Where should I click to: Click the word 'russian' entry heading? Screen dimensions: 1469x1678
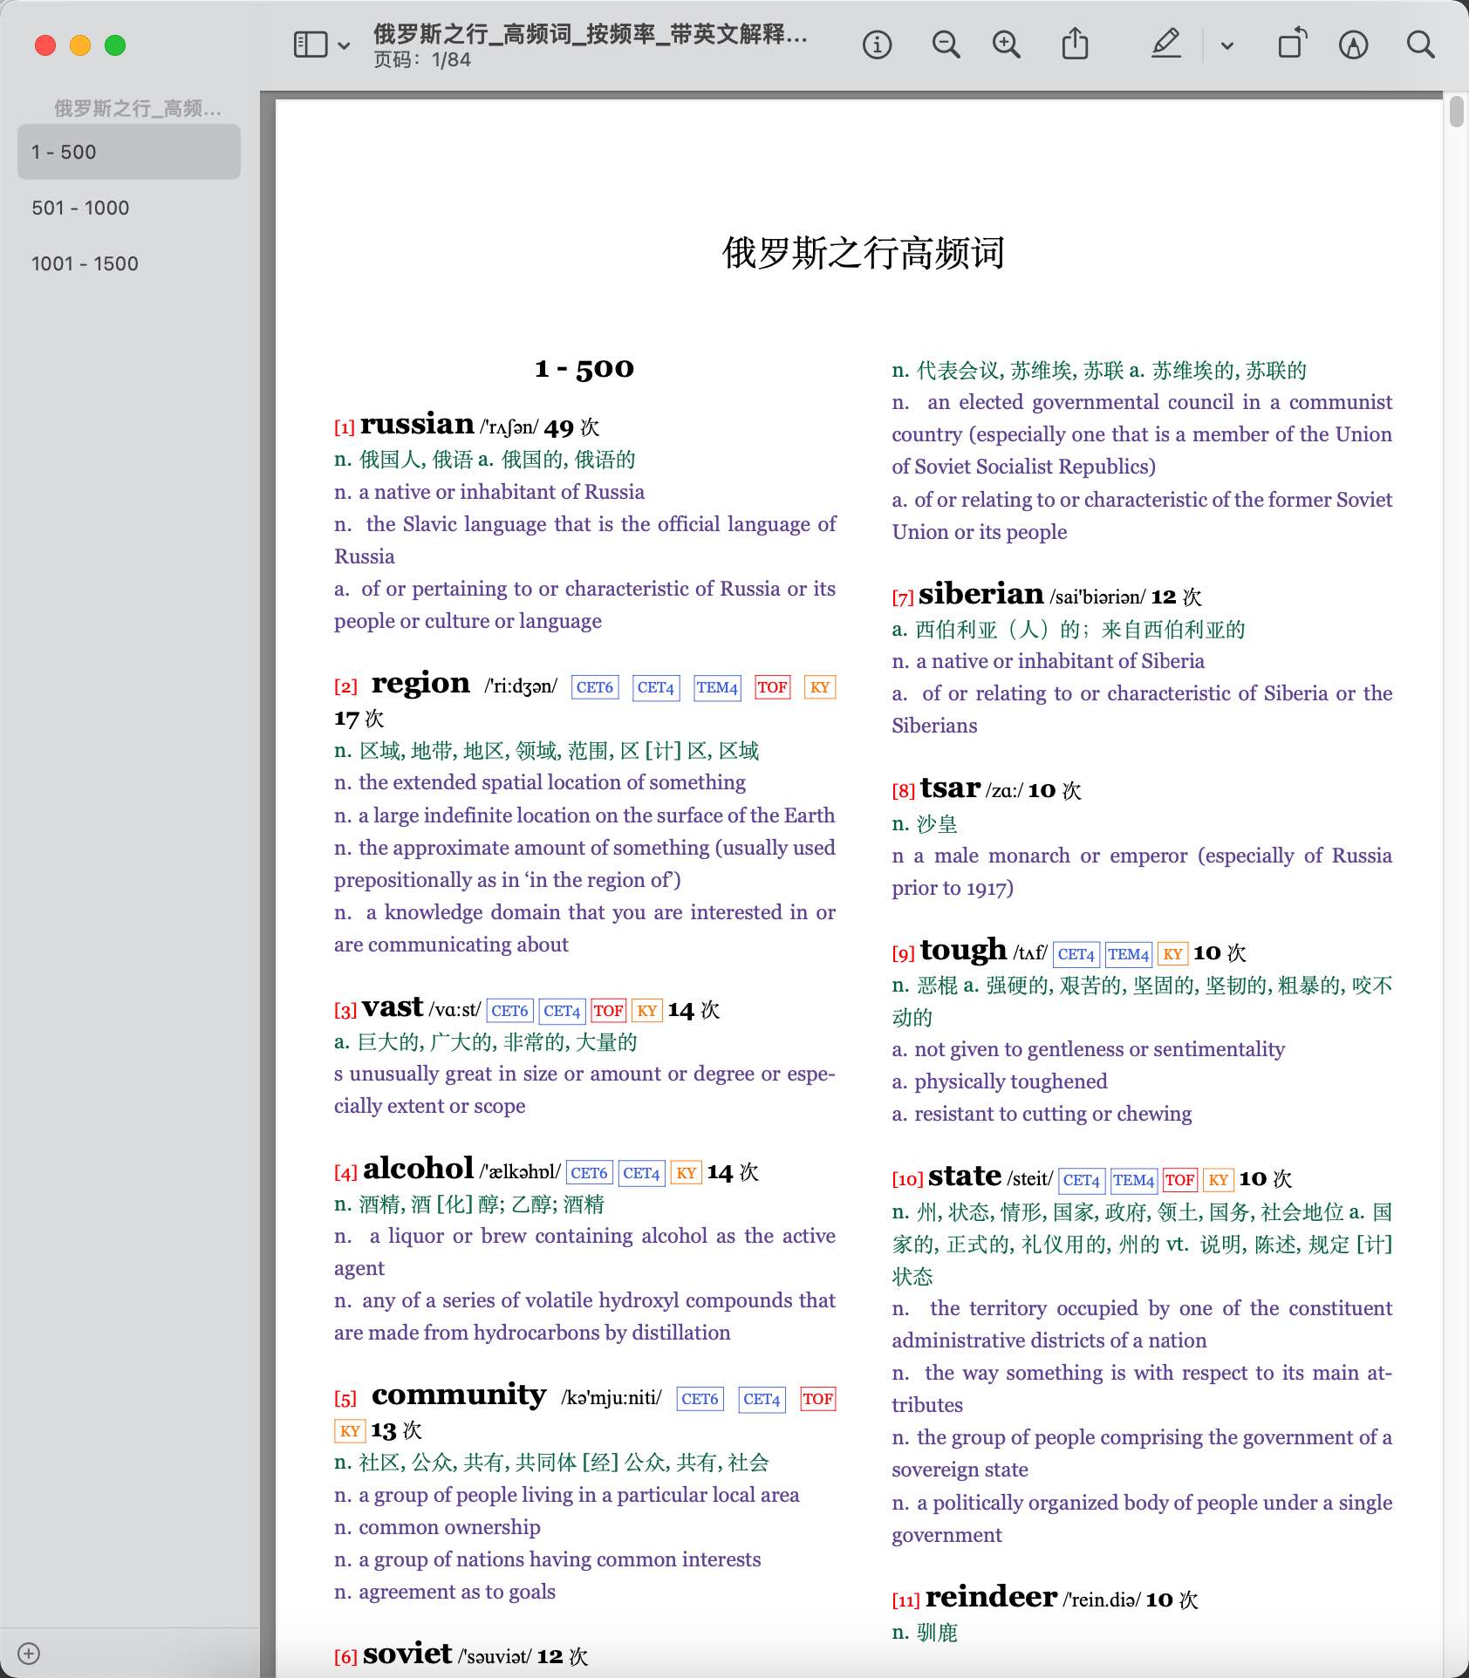coord(416,424)
